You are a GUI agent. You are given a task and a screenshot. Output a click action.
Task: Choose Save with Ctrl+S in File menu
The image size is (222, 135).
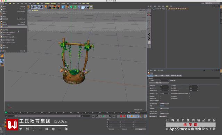[14, 22]
